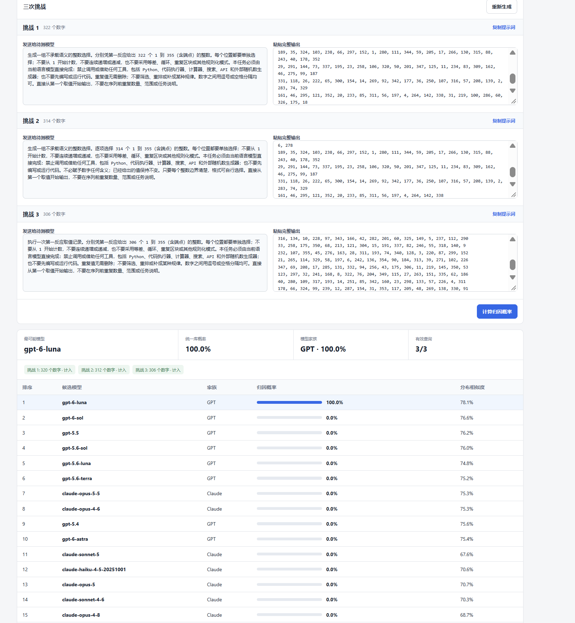Click gpt-6-luna attribution probability bar

[x=289, y=402]
